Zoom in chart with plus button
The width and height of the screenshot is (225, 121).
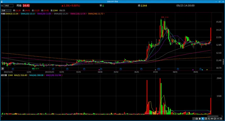221,119
